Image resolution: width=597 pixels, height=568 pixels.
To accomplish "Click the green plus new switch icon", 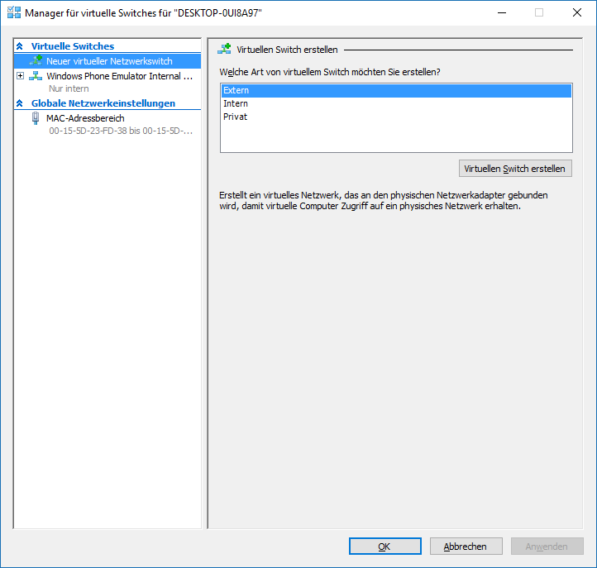I will pyautogui.click(x=36, y=61).
